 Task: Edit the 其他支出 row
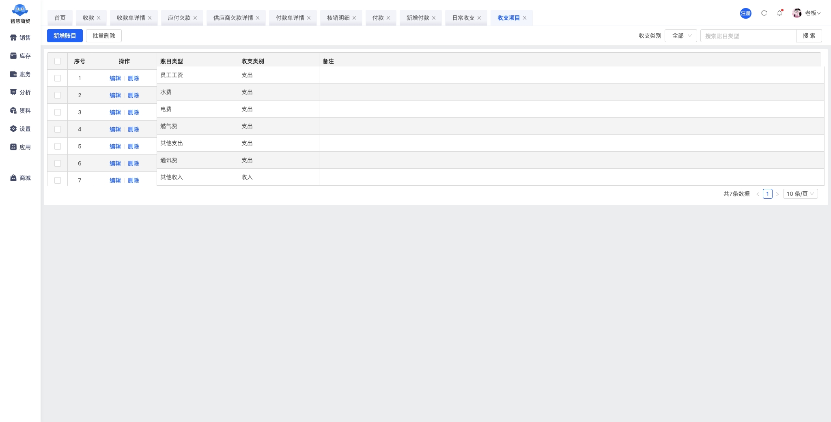(115, 146)
